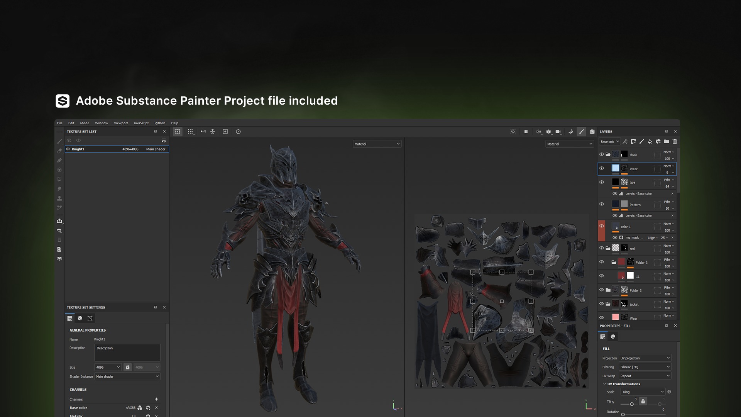Delete layer with trash icon
This screenshot has height=417, width=741.
pos(675,142)
